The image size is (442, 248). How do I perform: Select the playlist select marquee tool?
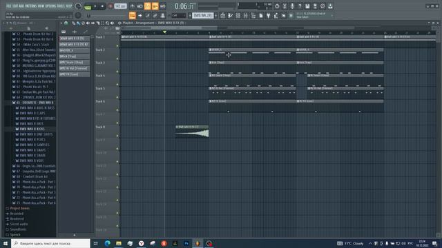tap(103, 23)
